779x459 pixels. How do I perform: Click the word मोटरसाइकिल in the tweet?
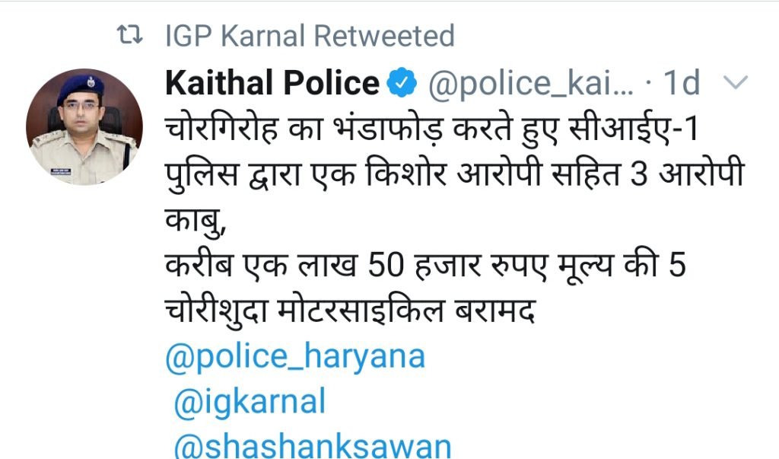pyautogui.click(x=360, y=311)
